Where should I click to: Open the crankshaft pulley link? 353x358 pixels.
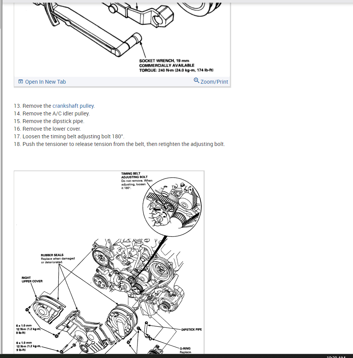(73, 106)
